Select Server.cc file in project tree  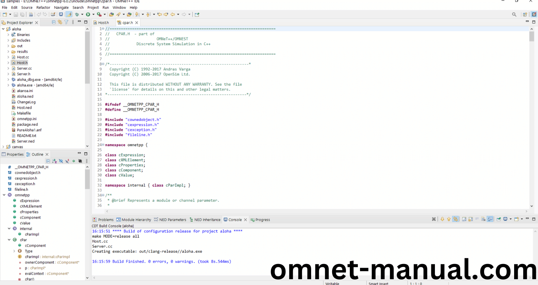(24, 68)
